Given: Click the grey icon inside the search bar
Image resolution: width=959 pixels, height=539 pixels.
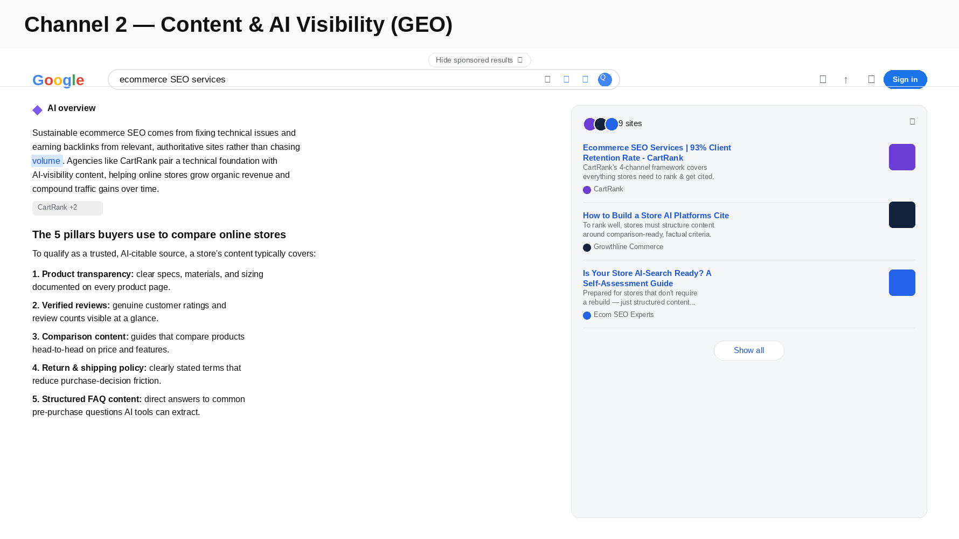Looking at the screenshot, I should click(x=547, y=79).
